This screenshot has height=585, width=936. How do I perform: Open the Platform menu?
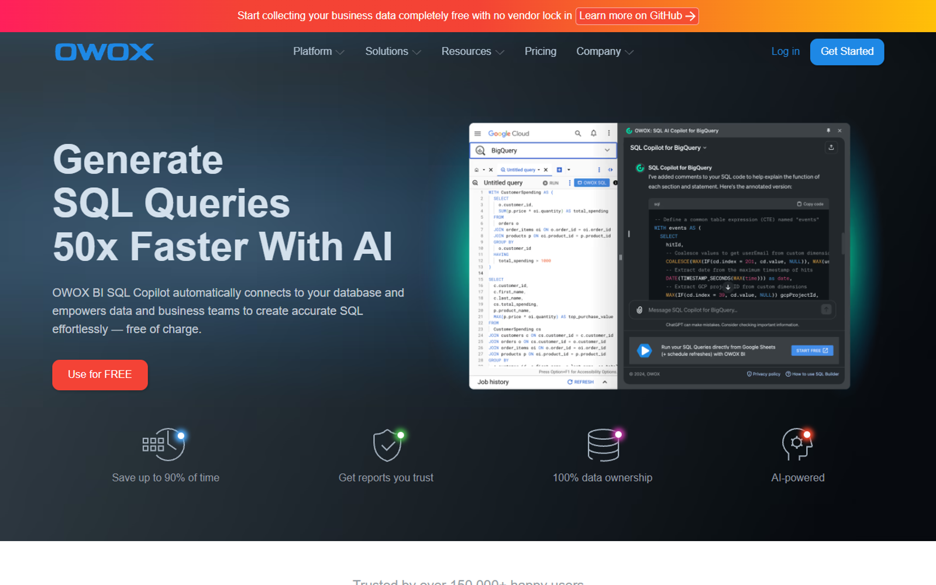(318, 51)
